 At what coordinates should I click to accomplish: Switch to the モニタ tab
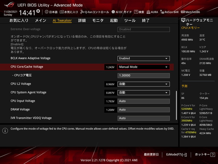98,21
